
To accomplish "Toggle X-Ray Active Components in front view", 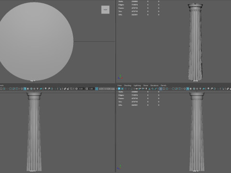I will (x=68, y=88).
